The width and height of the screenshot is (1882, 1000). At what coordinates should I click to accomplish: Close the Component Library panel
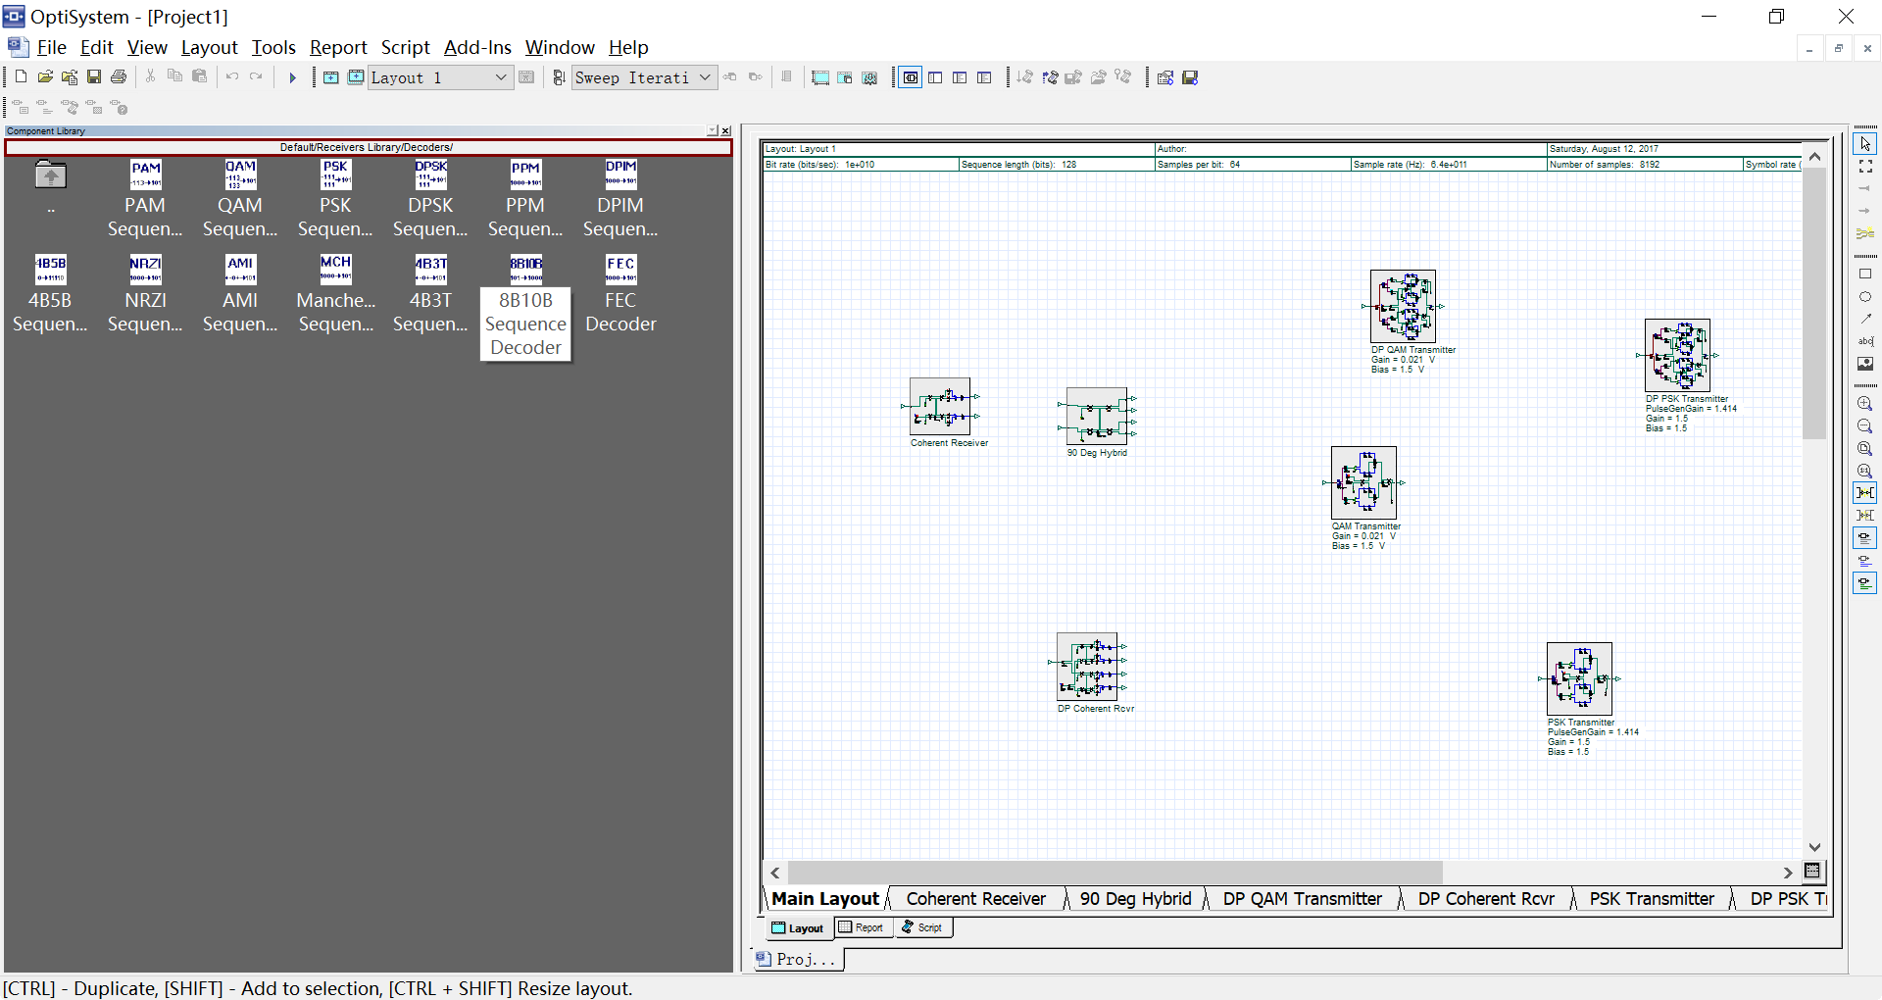click(x=725, y=130)
